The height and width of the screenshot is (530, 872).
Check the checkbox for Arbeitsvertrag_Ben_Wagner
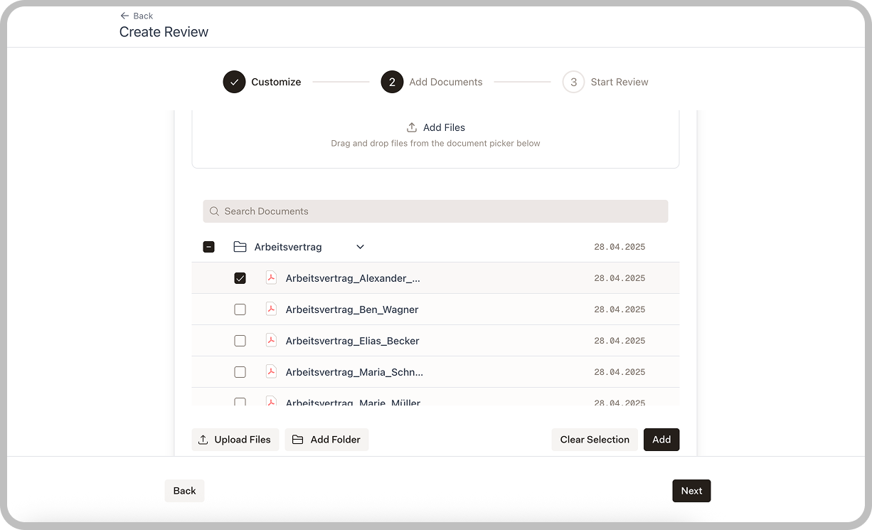[x=240, y=309]
